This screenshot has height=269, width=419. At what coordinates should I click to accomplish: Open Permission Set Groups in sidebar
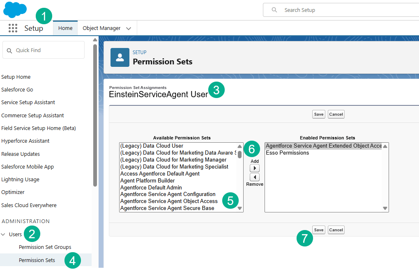coord(45,247)
